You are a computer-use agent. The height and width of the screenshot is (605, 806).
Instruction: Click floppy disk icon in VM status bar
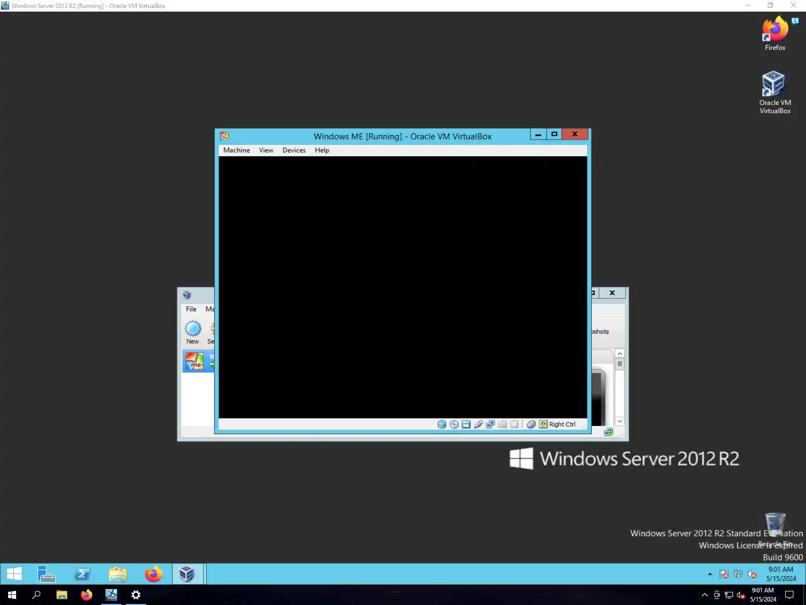point(466,425)
